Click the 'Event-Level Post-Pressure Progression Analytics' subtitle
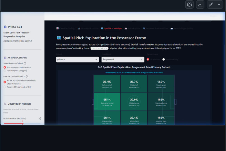The image size is (226, 151). pos(17,35)
